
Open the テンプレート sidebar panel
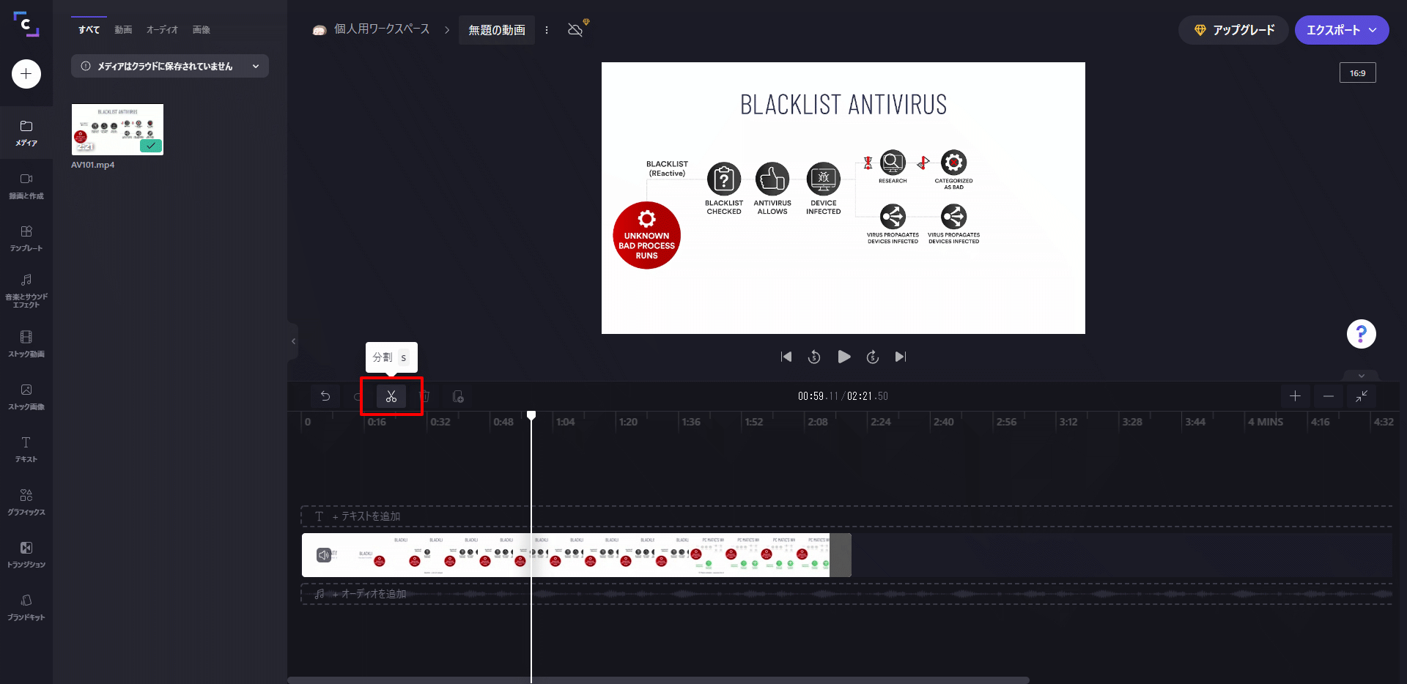[x=26, y=239]
